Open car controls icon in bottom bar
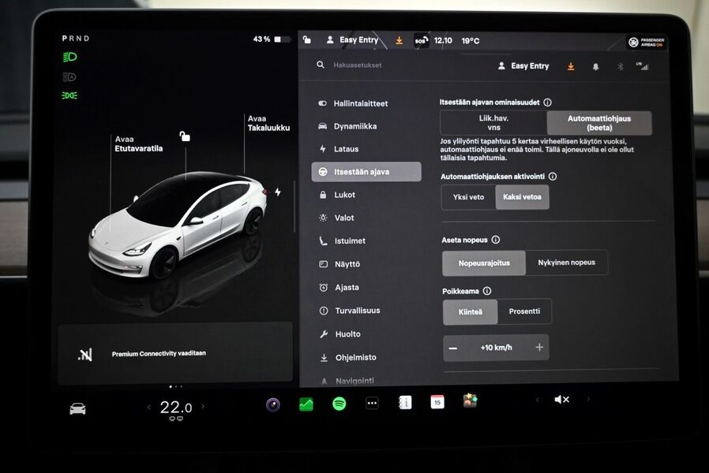Viewport: 709px width, 473px height. pyautogui.click(x=78, y=408)
